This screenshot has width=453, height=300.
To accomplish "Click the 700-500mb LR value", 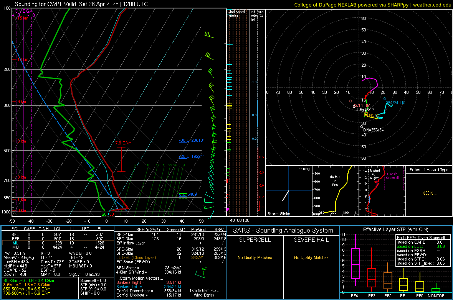I will coord(27,293).
